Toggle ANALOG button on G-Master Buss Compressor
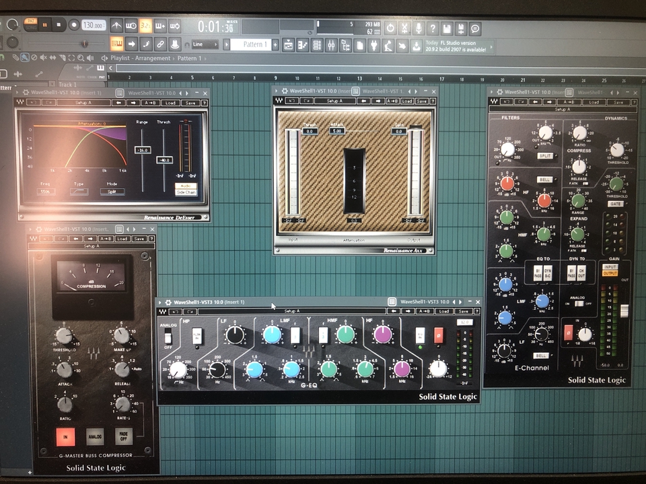Screen dimensions: 646x484 click(x=95, y=437)
